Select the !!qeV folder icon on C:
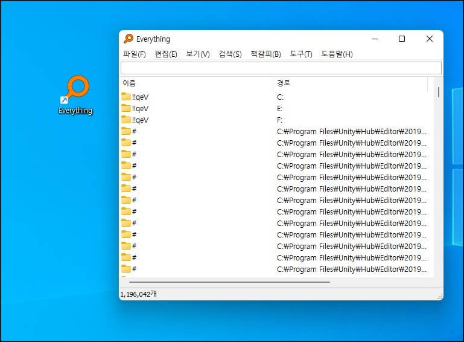 pos(126,97)
